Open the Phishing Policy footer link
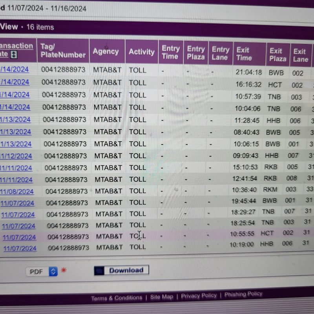Viewport: 314px width, 314px height. click(243, 294)
